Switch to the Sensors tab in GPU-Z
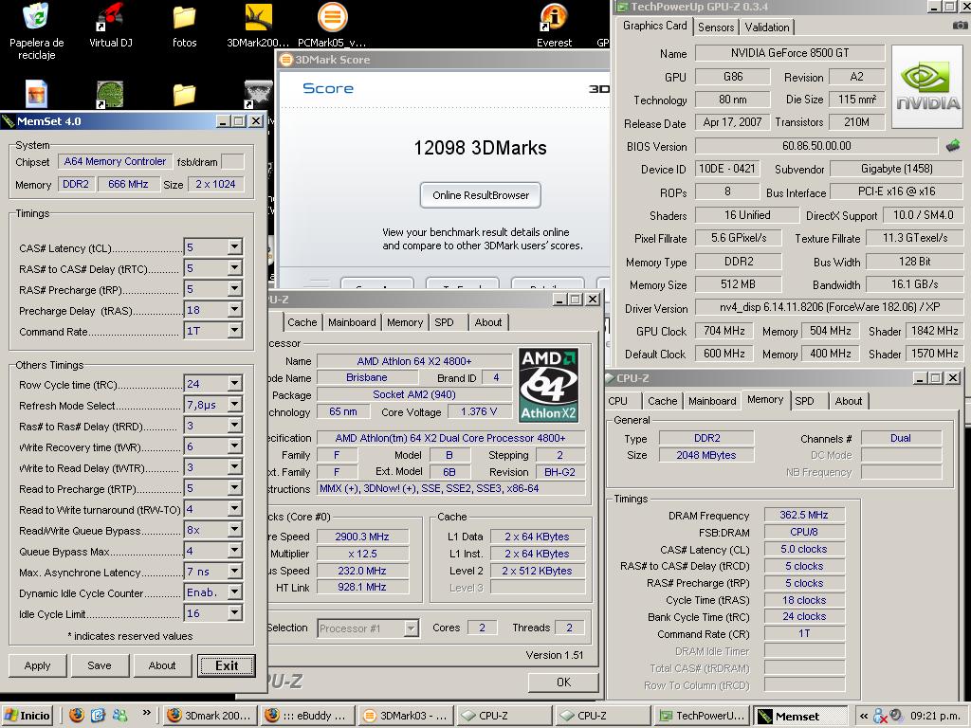This screenshot has height=728, width=971. [715, 27]
